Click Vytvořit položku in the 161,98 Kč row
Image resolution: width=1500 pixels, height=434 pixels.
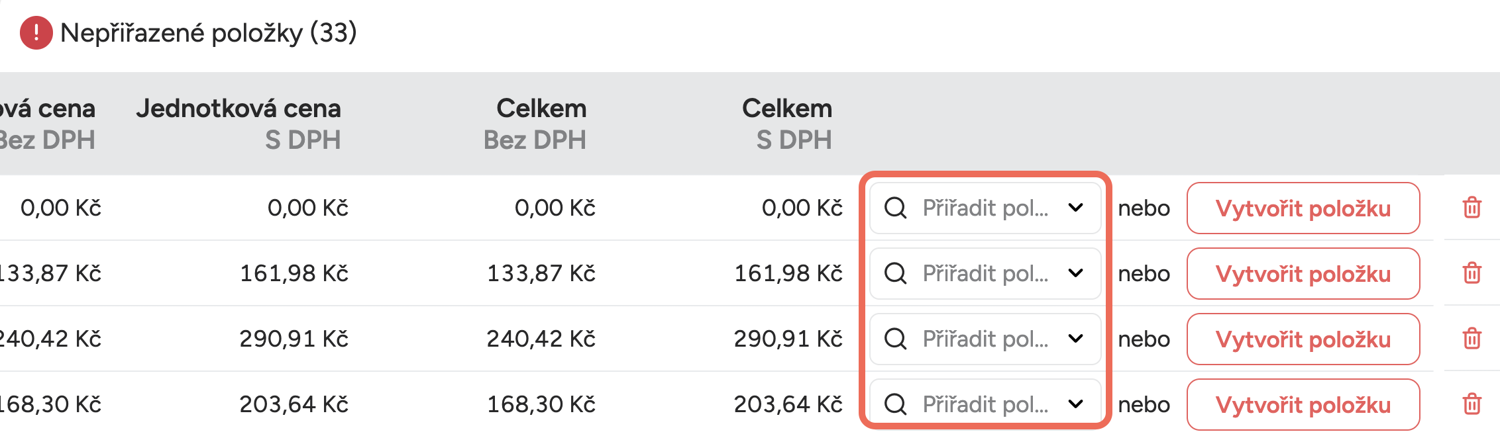click(1303, 274)
